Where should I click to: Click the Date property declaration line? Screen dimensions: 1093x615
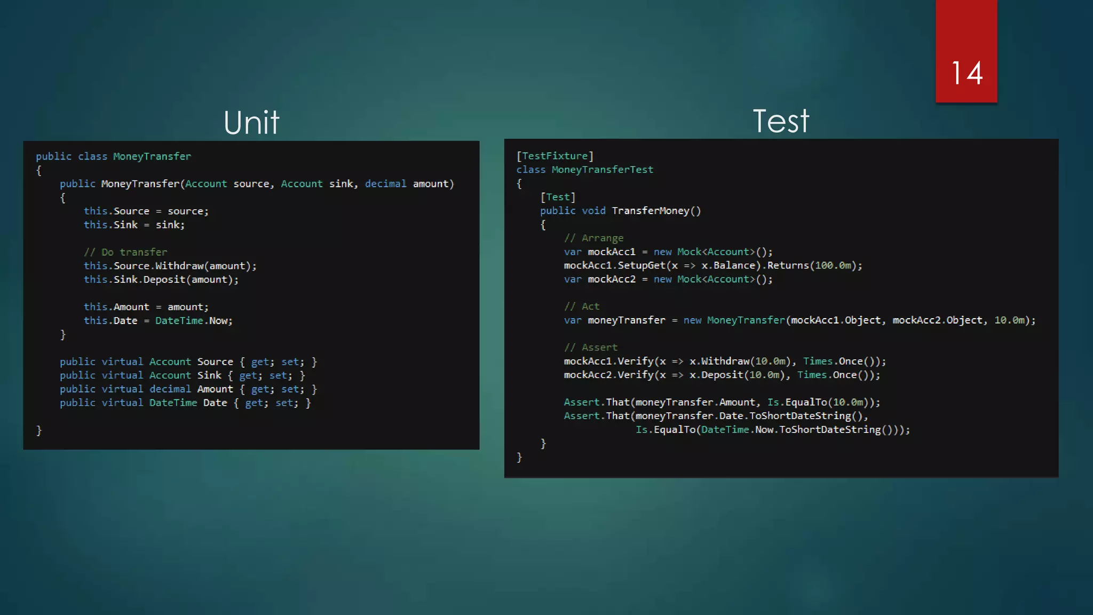tap(185, 403)
